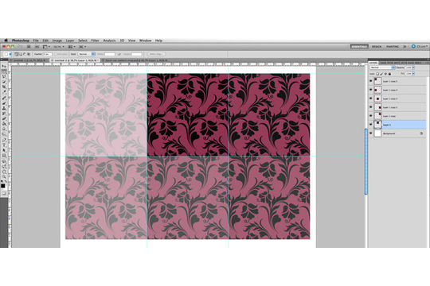Click Lock position icon in Layers
The image size is (430, 286).
click(385, 74)
